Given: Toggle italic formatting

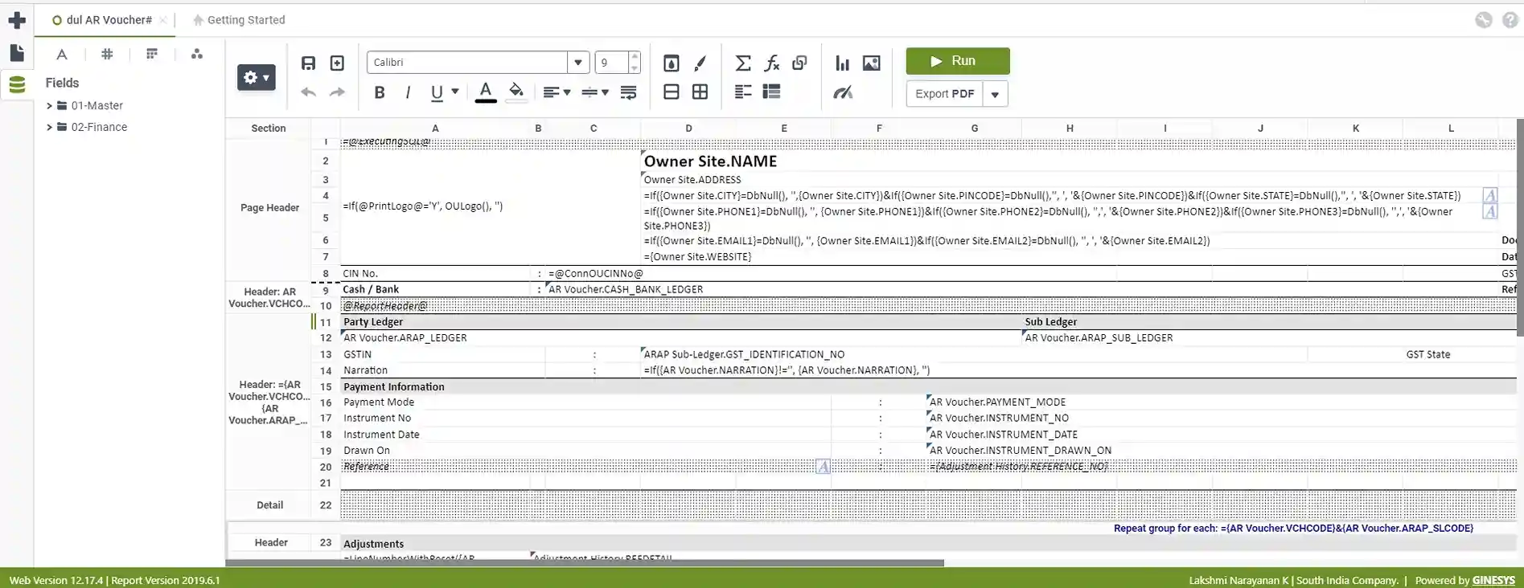Looking at the screenshot, I should tap(408, 92).
